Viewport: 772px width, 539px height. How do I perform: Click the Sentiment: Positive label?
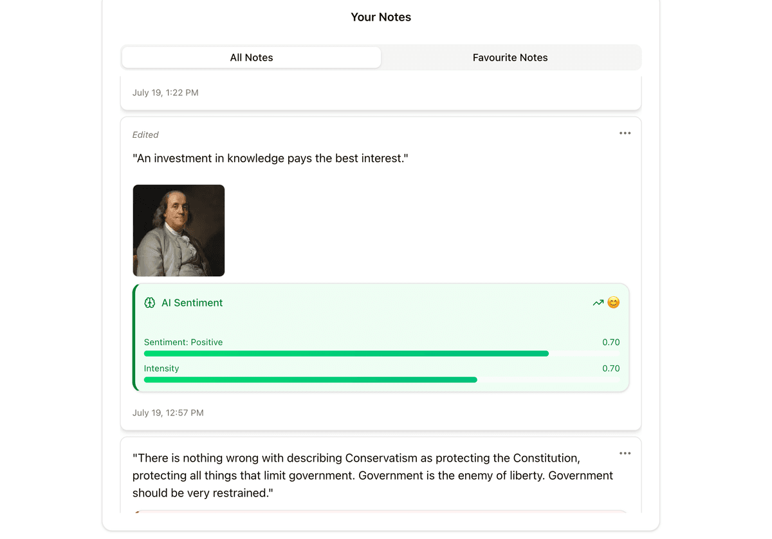coord(183,342)
